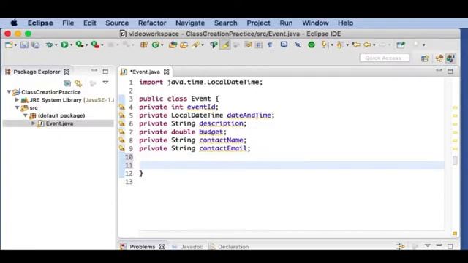Toggle the Pin Editor icon
The image size is (468, 263).
coord(401,45)
